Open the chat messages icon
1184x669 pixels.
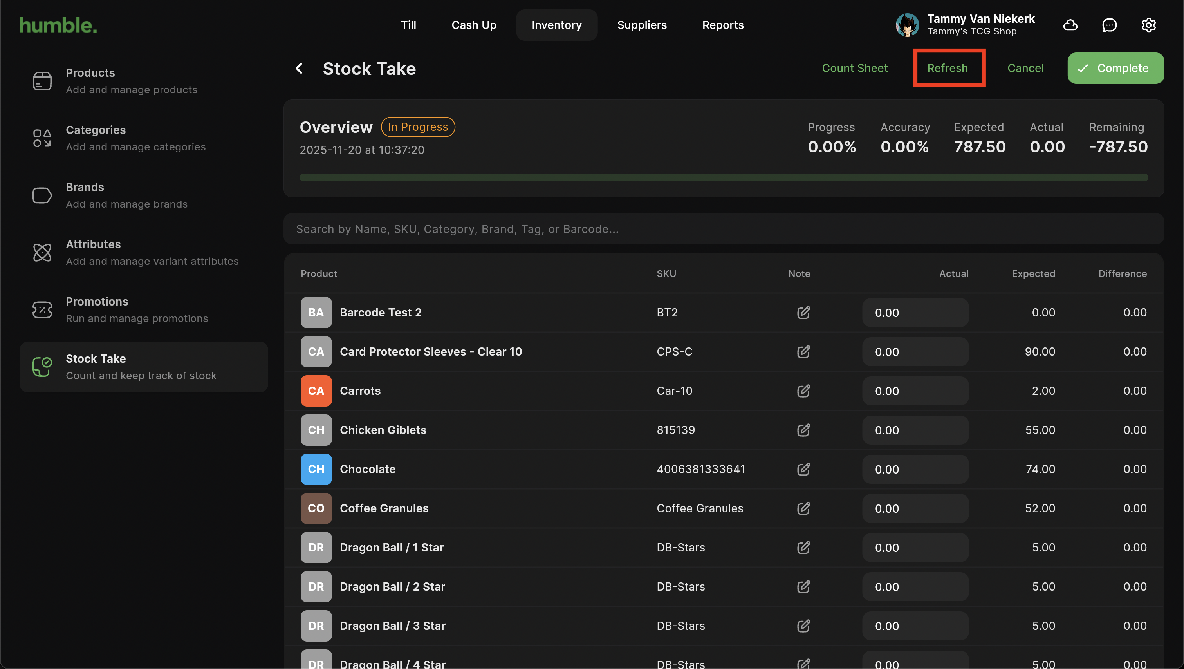[x=1109, y=25]
